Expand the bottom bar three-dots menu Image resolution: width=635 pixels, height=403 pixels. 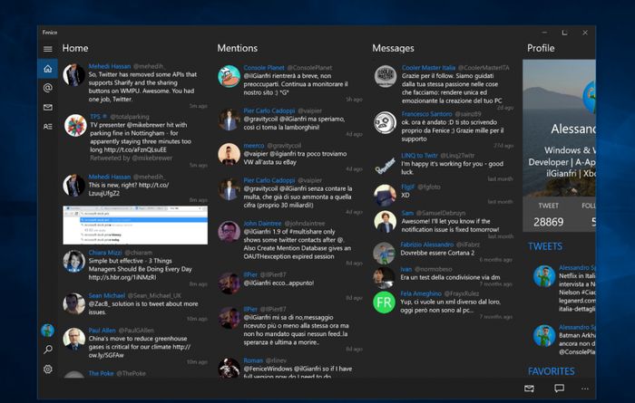click(584, 389)
